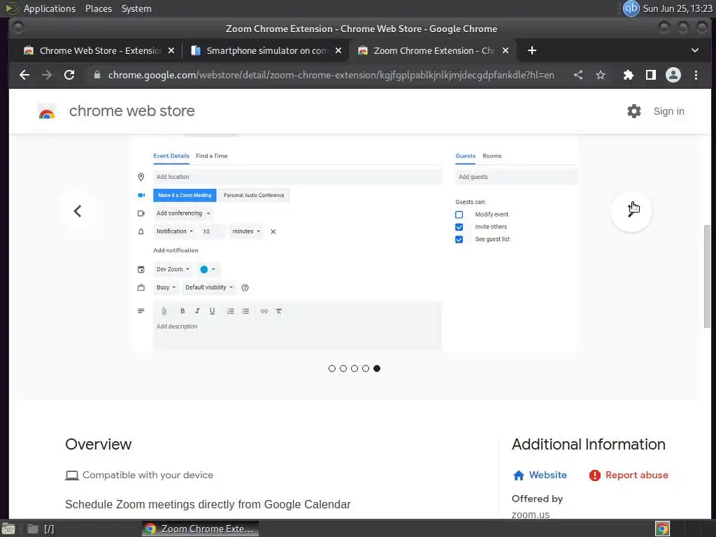The width and height of the screenshot is (716, 537).
Task: Click the insert link icon in screenshot
Action: click(x=264, y=311)
